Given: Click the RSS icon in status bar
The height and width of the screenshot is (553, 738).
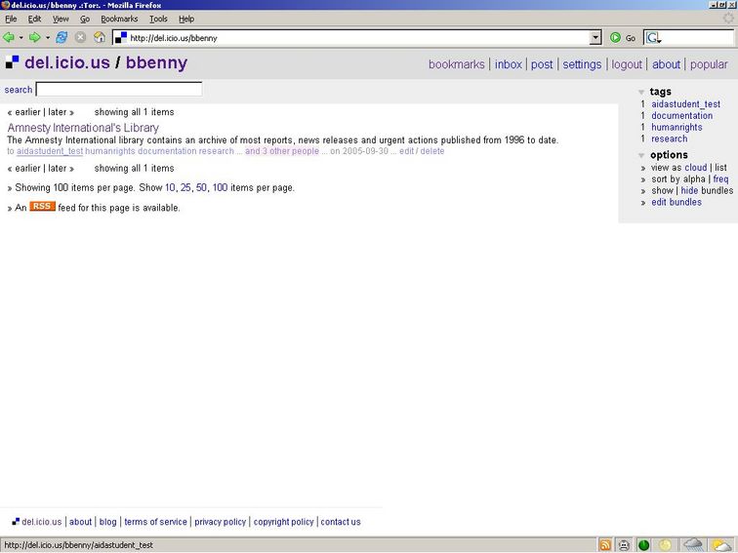Looking at the screenshot, I should 605,545.
